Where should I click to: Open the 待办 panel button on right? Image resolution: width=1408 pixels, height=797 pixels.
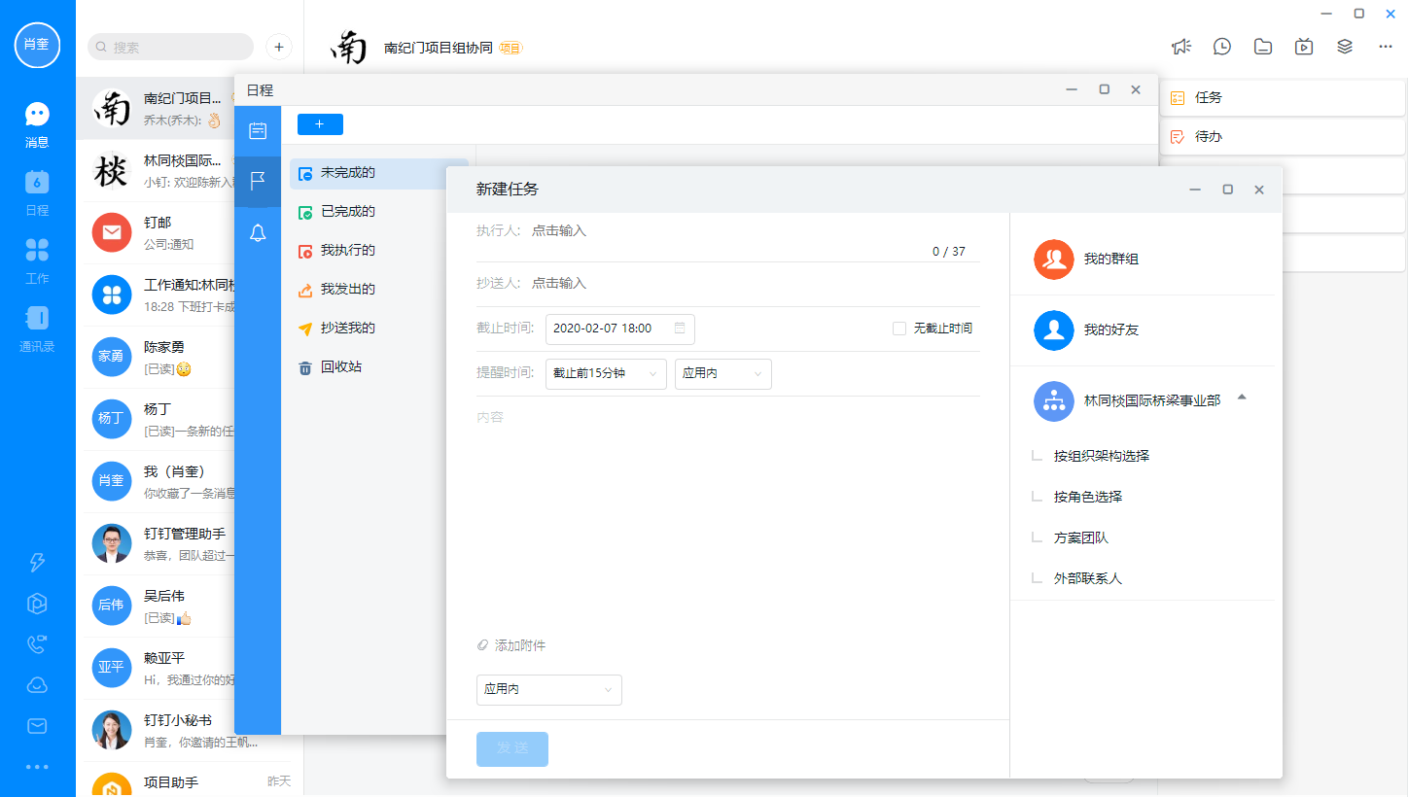tap(1282, 137)
